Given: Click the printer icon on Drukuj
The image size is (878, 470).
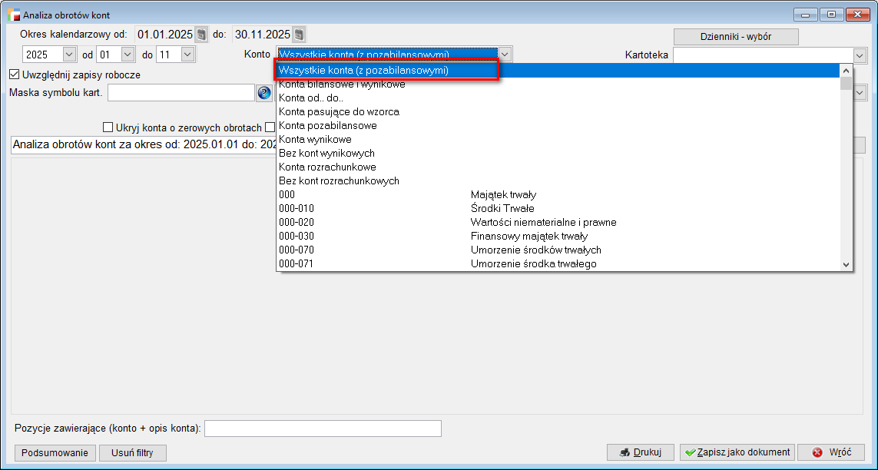Looking at the screenshot, I should [x=625, y=452].
